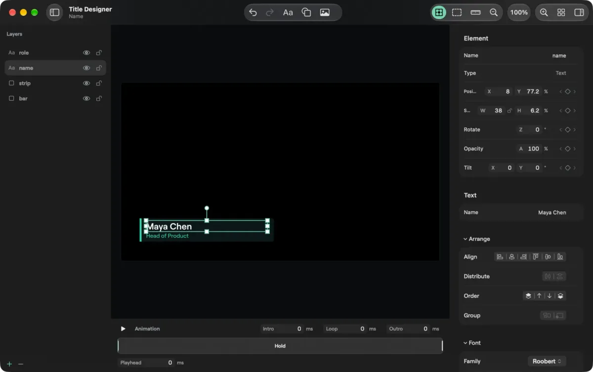Click the Outro duration field
593x372 pixels.
tap(408, 329)
